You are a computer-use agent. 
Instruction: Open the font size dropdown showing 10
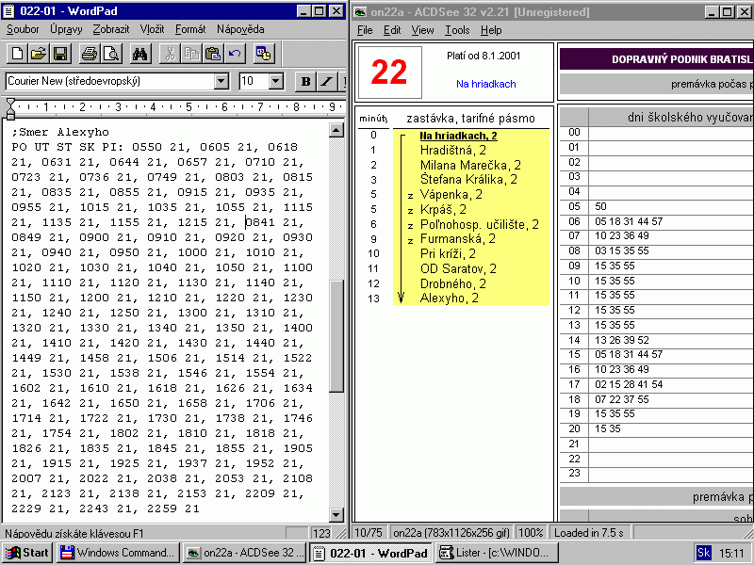tap(276, 81)
